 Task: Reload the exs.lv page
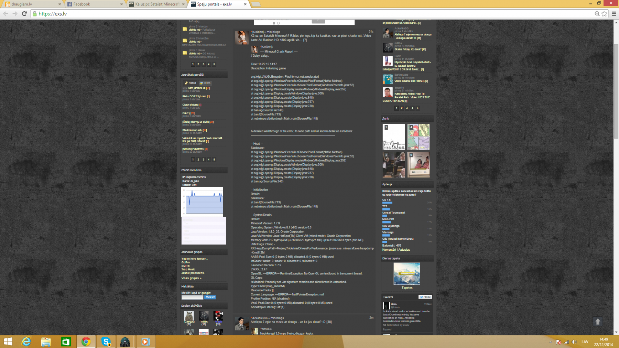coord(24,14)
